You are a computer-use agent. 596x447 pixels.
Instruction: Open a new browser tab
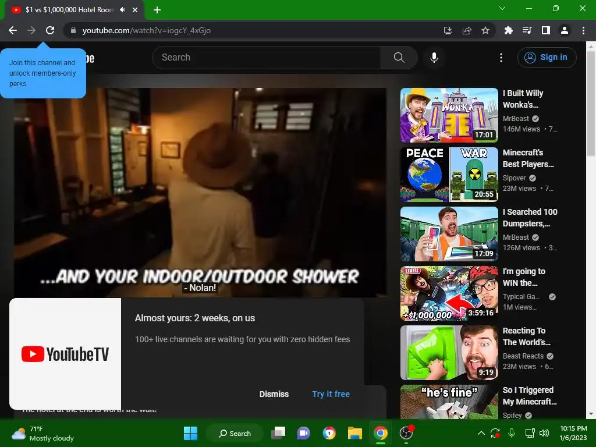(157, 10)
